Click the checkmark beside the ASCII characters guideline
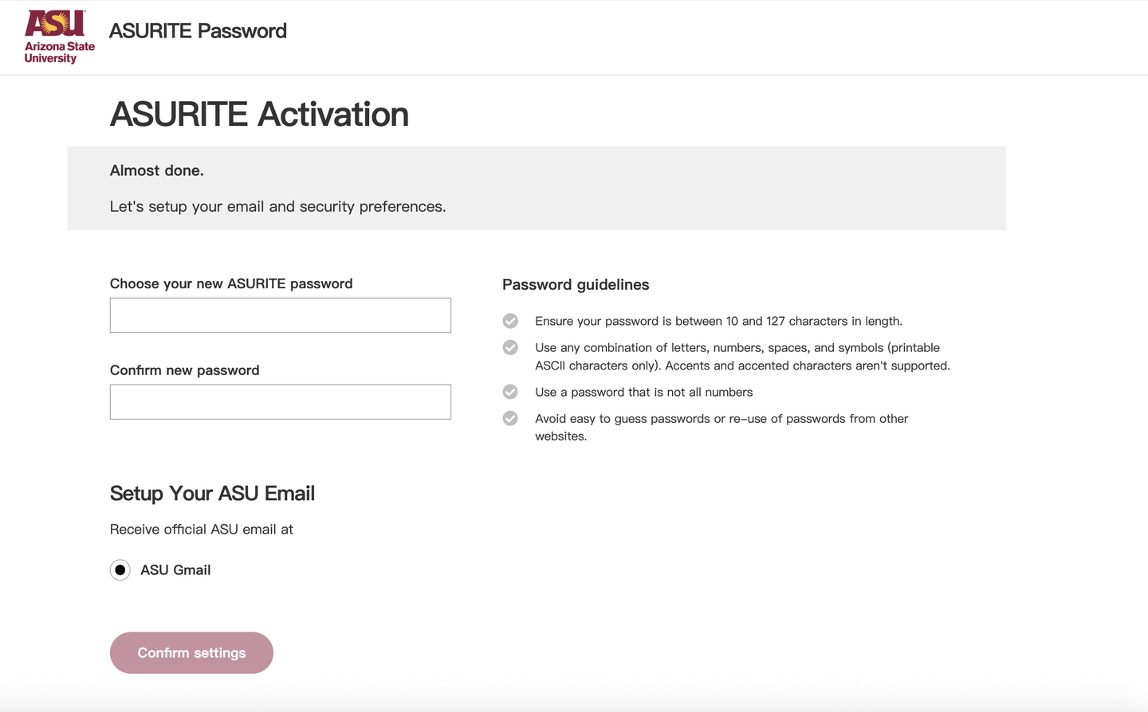Screen dimensions: 1148x712 pyautogui.click(x=510, y=347)
